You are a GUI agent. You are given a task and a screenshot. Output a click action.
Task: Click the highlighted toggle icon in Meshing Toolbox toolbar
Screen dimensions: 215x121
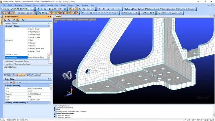[x=18, y=20]
